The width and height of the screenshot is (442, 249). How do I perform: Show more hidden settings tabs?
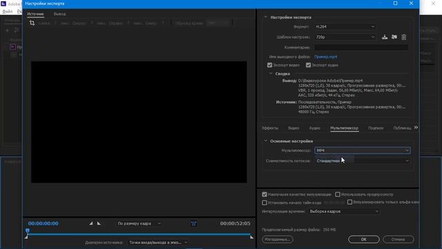pyautogui.click(x=416, y=127)
